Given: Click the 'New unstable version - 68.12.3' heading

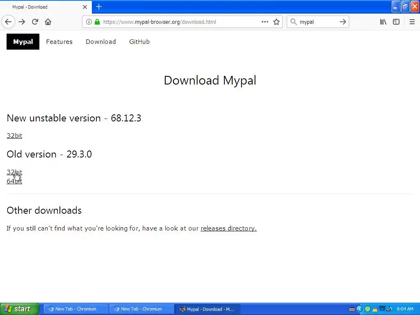Looking at the screenshot, I should 74,118.
